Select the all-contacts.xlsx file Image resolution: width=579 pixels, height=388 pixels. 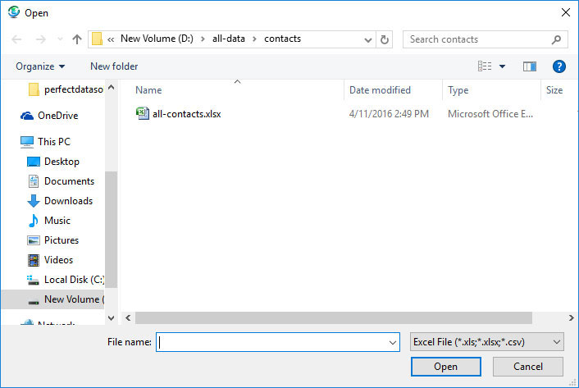pyautogui.click(x=186, y=114)
